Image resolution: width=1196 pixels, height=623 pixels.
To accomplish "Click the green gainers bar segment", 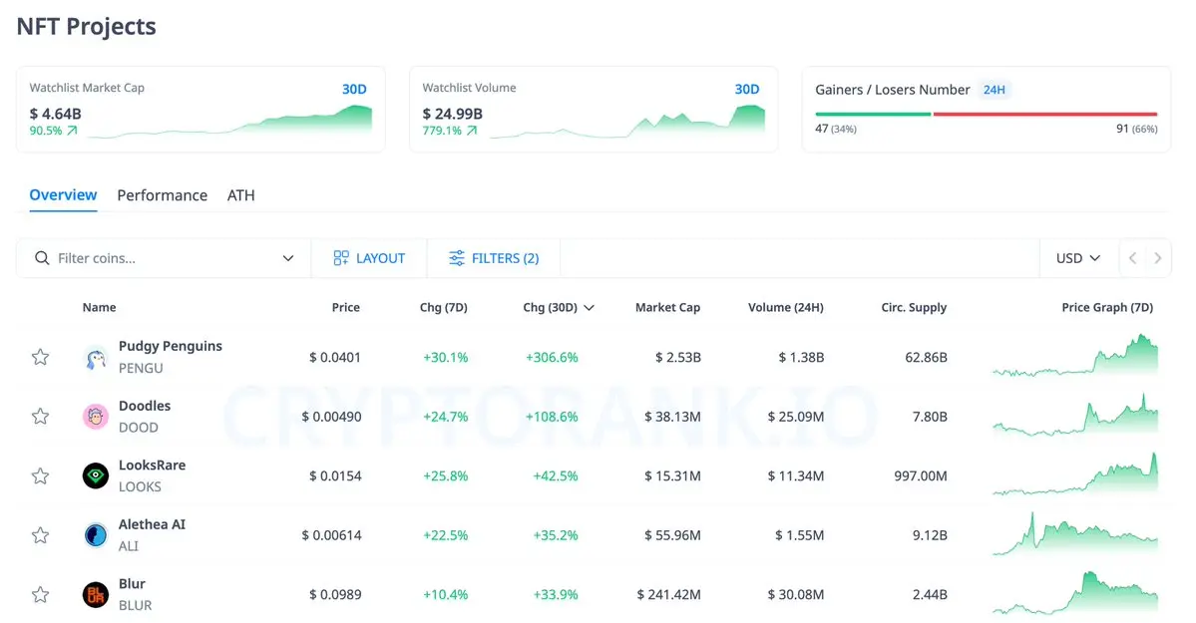I will (x=874, y=115).
